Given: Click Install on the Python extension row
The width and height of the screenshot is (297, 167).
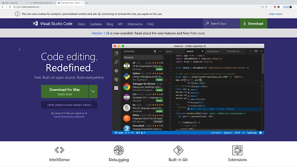Looking at the screenshot, I should 159,80.
